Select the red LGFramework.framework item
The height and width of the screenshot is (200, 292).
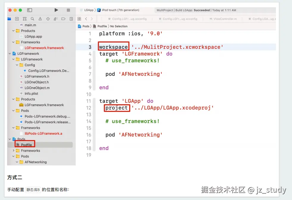tap(44, 48)
